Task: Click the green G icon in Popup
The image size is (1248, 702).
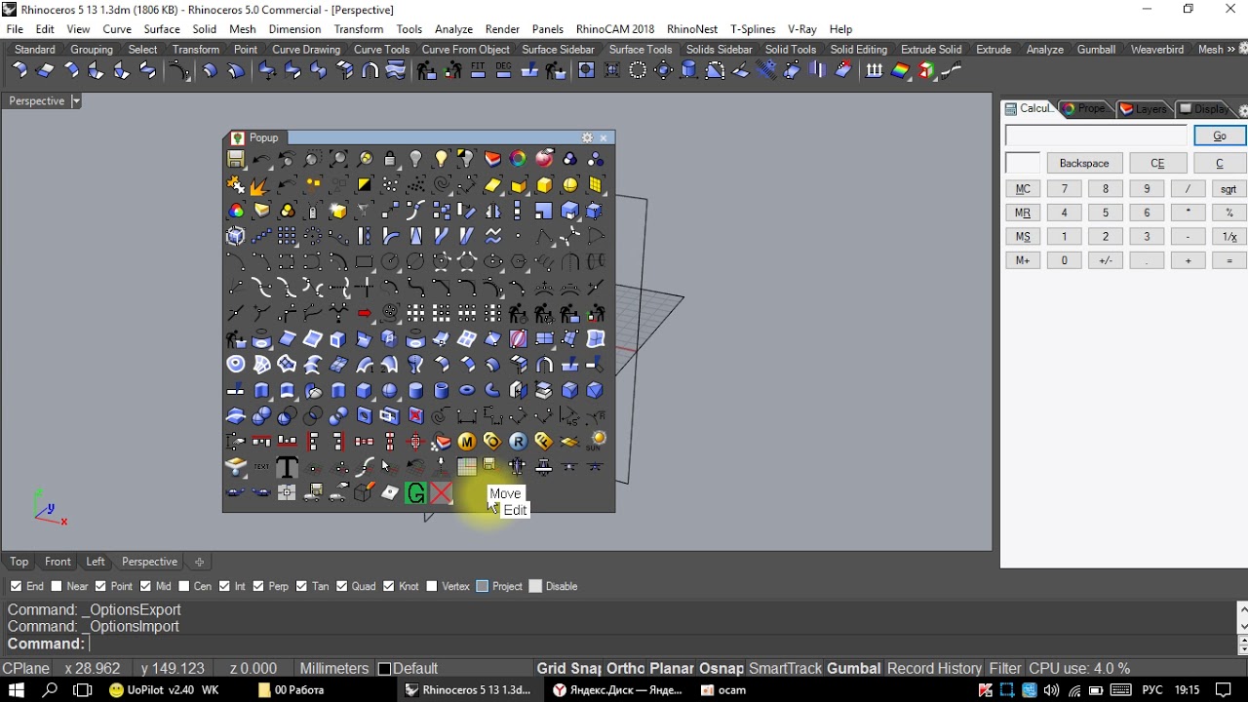Action: tap(416, 493)
